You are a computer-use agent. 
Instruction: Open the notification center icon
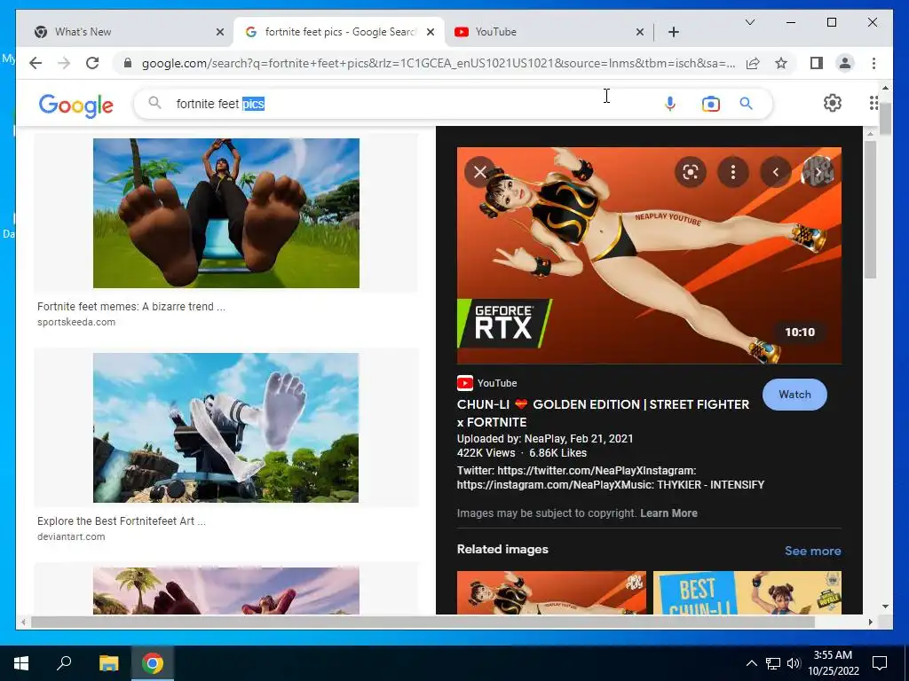tap(880, 663)
